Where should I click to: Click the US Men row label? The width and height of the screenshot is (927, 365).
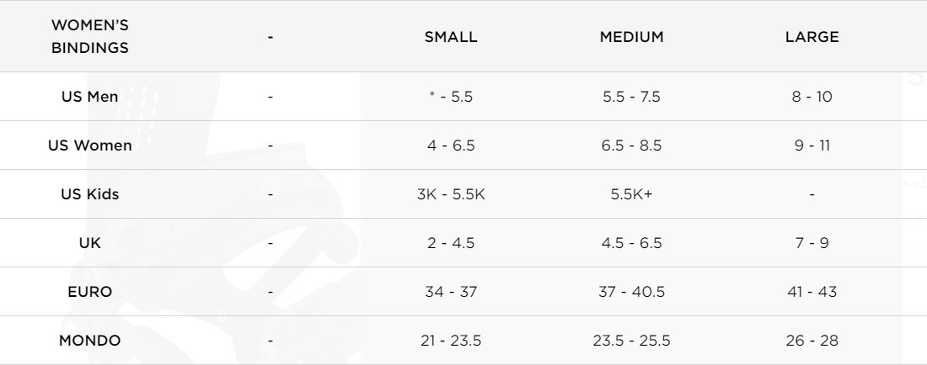point(90,97)
